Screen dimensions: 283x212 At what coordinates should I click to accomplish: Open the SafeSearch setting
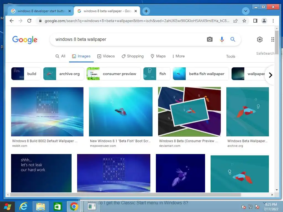[265, 53]
